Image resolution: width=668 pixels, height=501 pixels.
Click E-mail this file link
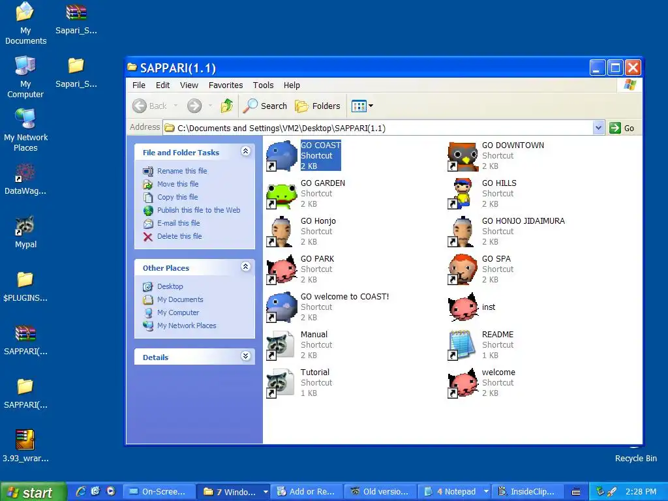coord(179,223)
